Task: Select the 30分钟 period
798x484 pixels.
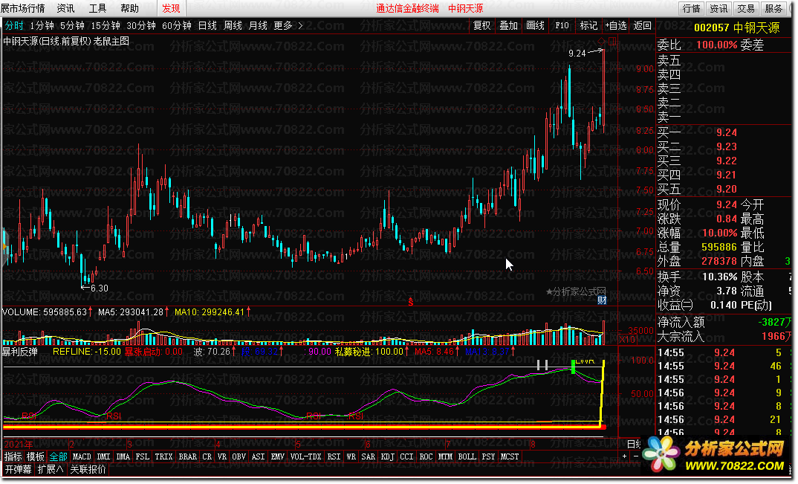Action: (141, 25)
